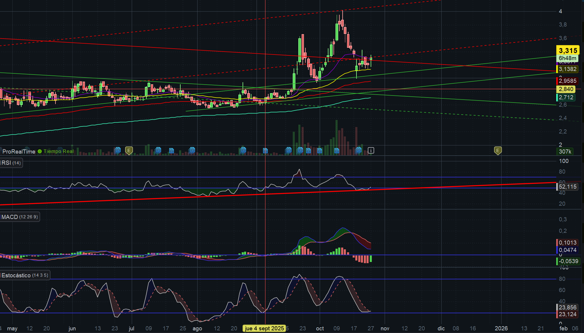
Task: Click the 307k volume label
Action: click(565, 151)
